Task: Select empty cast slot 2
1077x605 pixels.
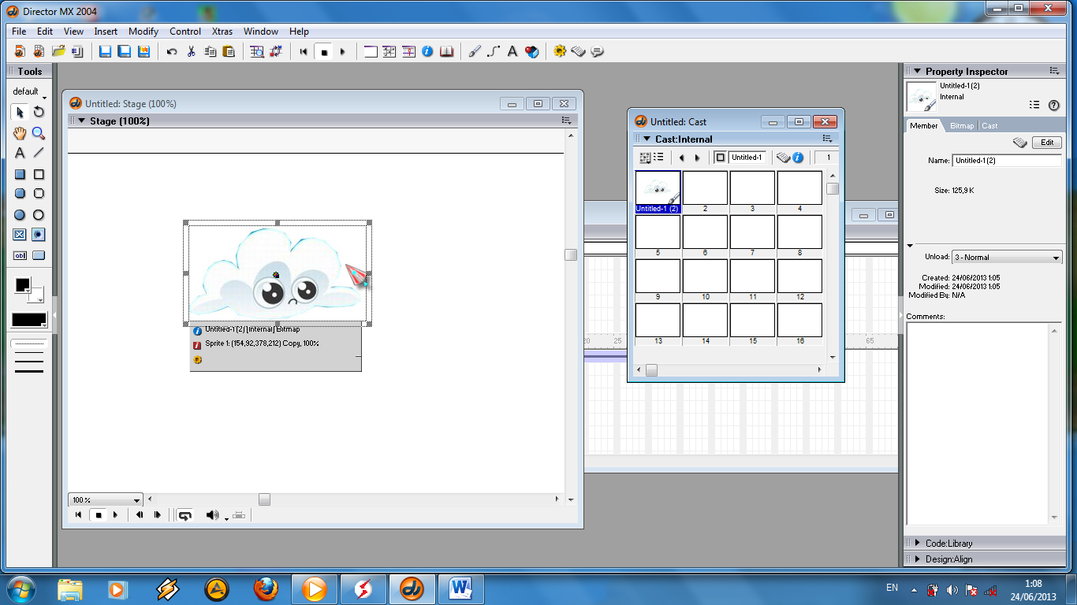Action: click(705, 187)
